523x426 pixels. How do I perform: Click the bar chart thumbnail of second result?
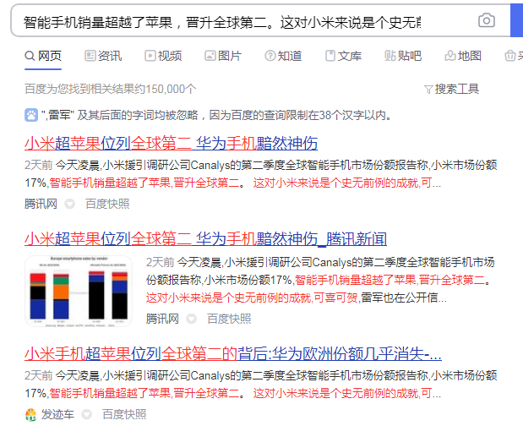pyautogui.click(x=79, y=291)
